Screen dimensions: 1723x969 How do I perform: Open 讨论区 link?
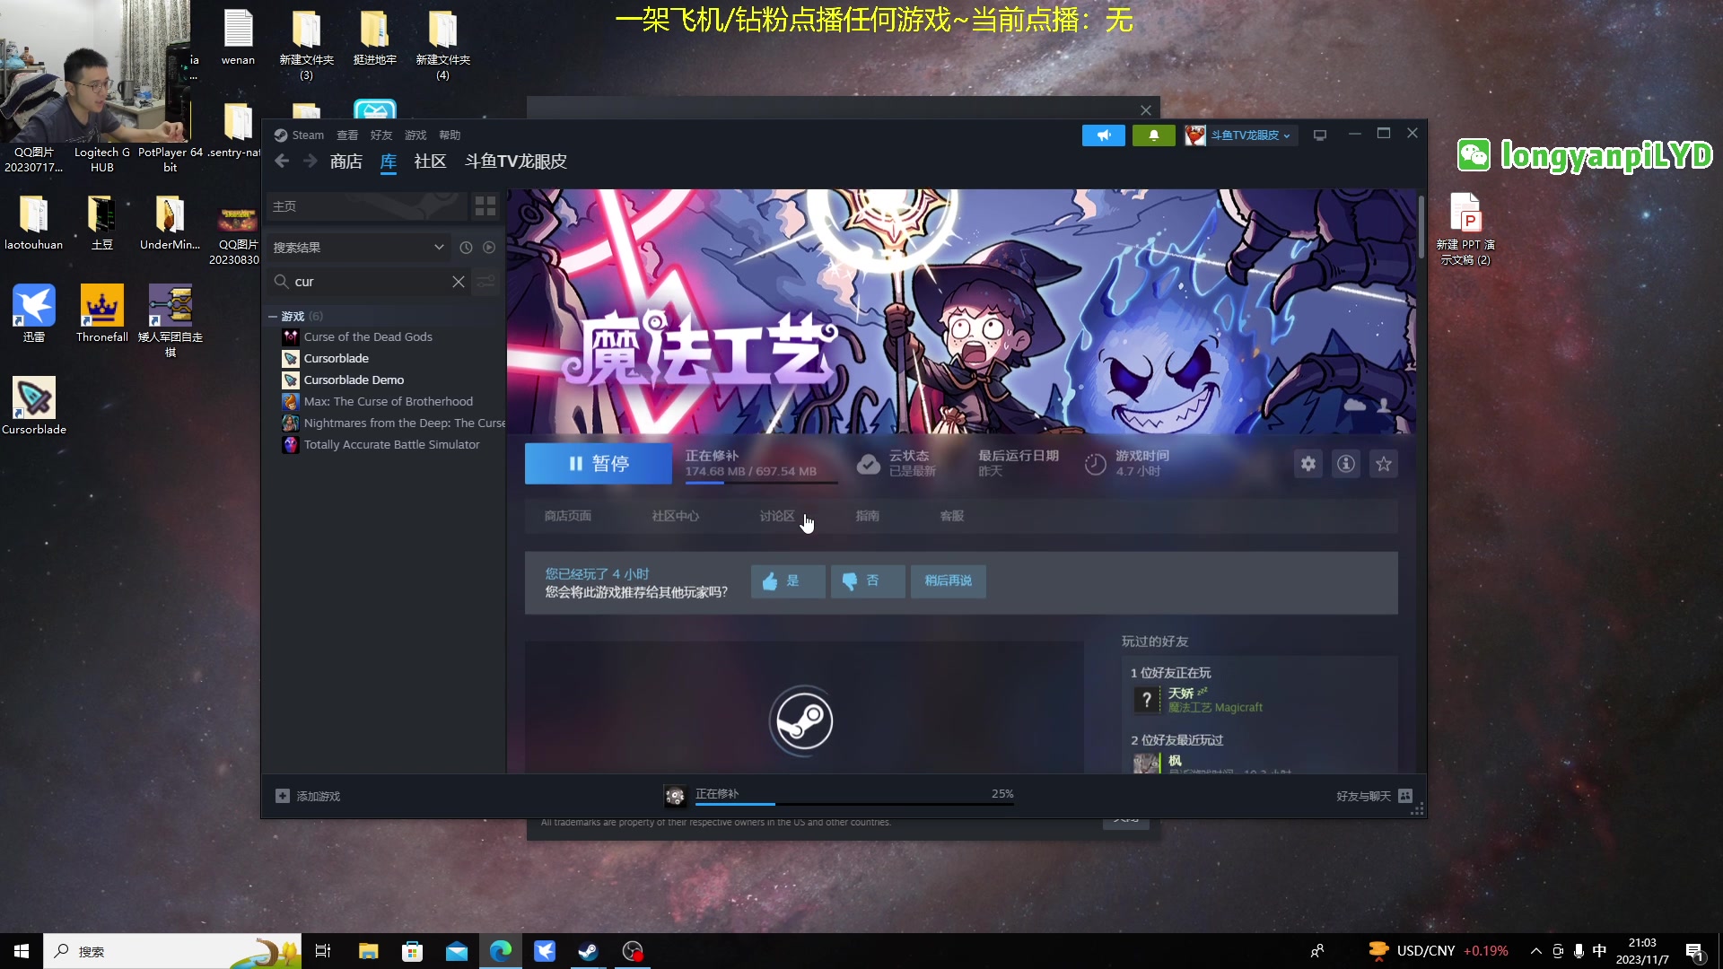[777, 516]
